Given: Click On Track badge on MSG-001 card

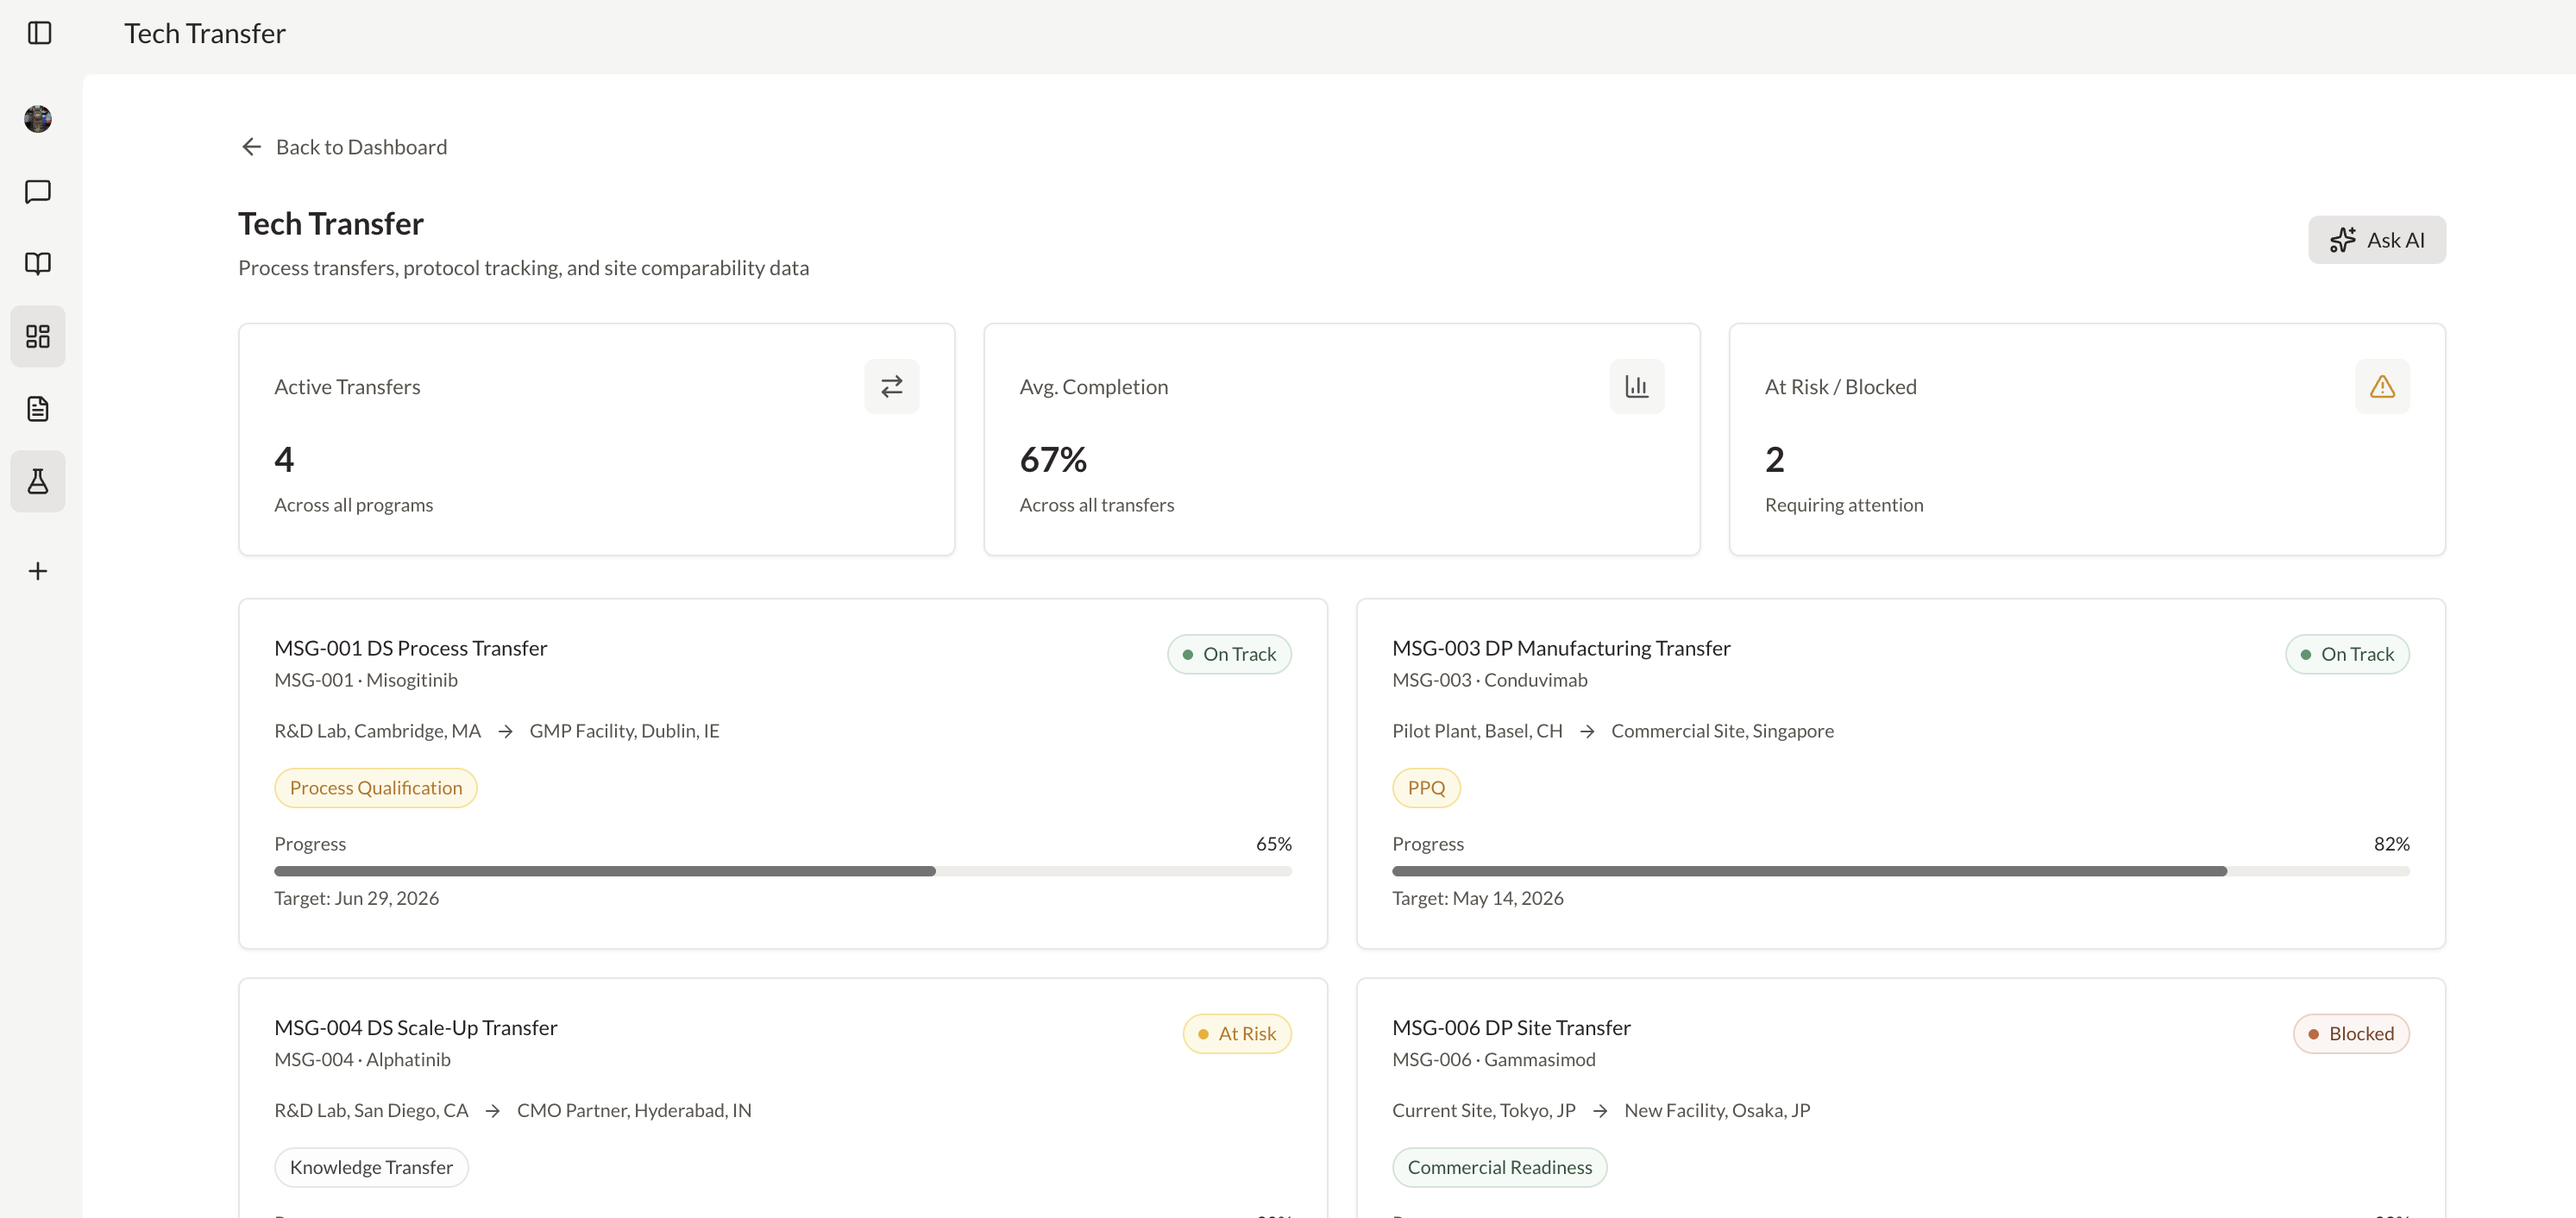Looking at the screenshot, I should pyautogui.click(x=1229, y=654).
